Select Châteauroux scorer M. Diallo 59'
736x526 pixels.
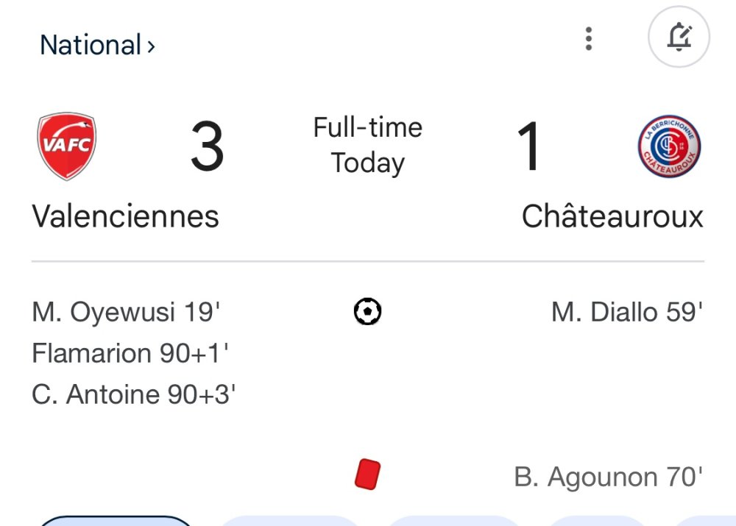pyautogui.click(x=627, y=313)
